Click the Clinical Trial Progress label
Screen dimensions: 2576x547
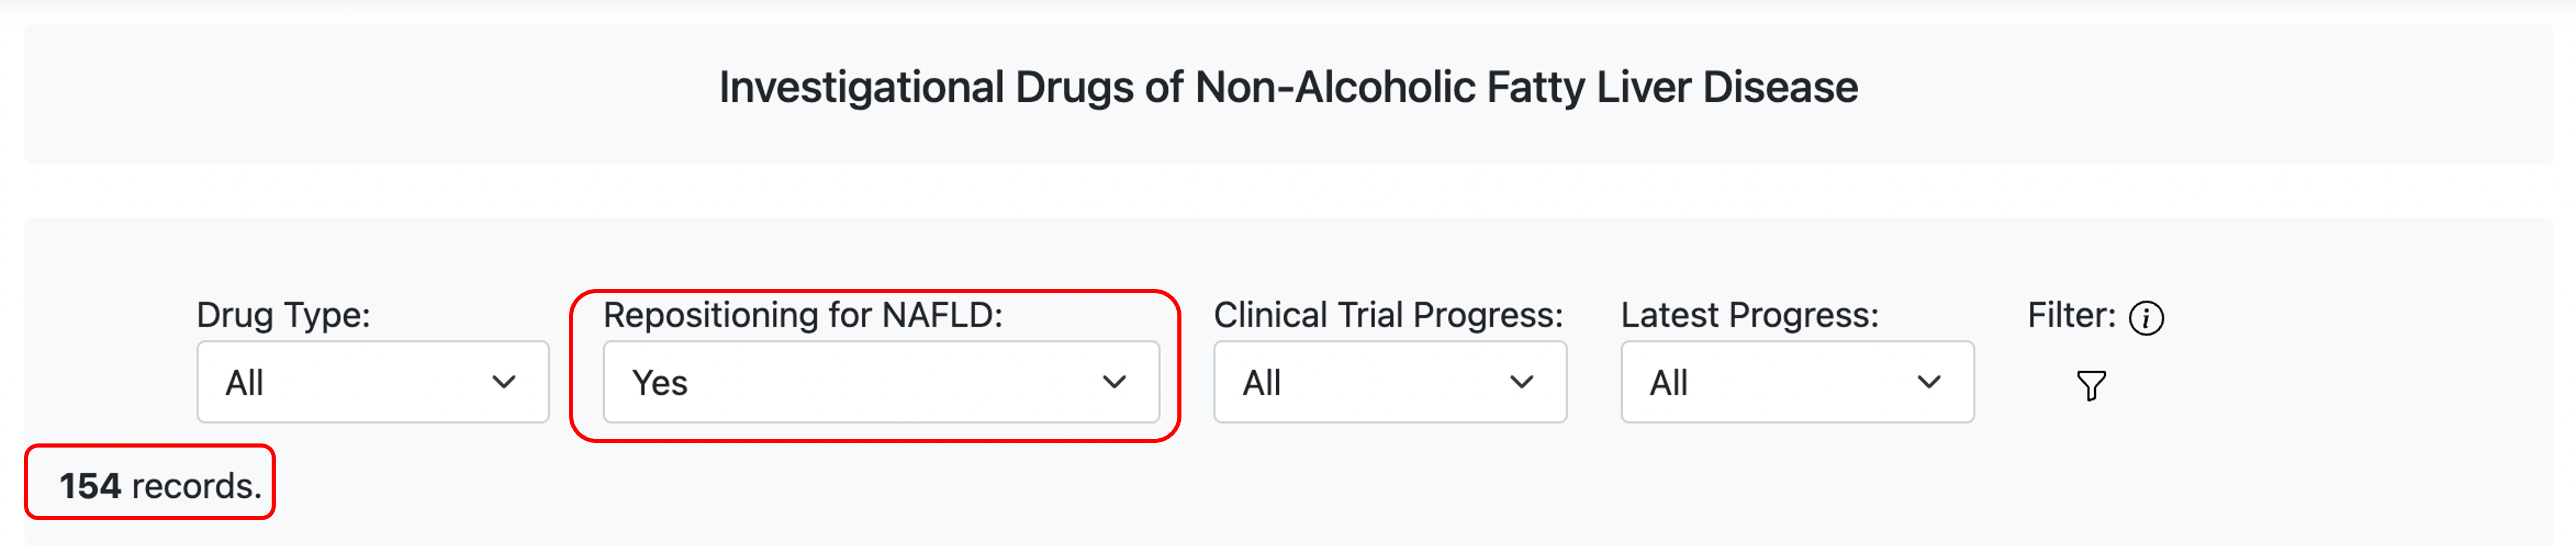coord(1388,315)
